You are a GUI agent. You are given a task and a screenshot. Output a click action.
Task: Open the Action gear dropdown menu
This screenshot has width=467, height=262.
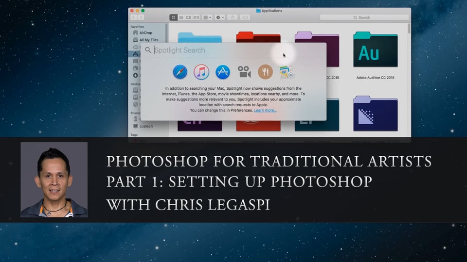pyautogui.click(x=219, y=17)
